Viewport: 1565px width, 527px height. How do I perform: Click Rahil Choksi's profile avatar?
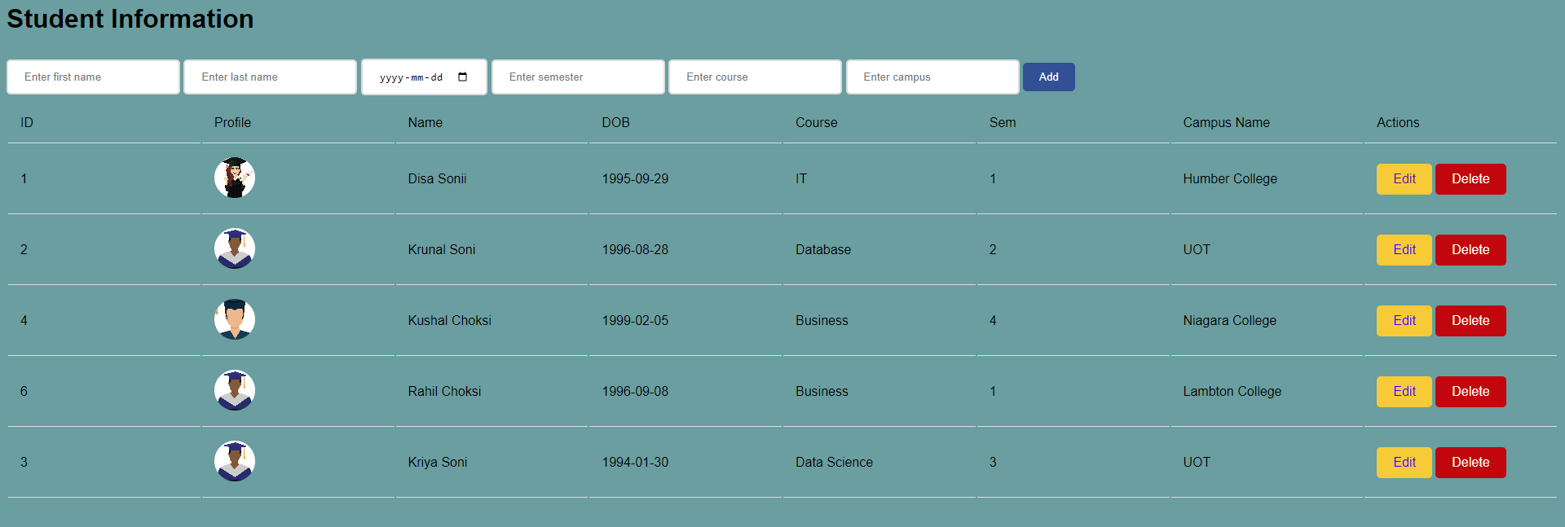point(235,390)
